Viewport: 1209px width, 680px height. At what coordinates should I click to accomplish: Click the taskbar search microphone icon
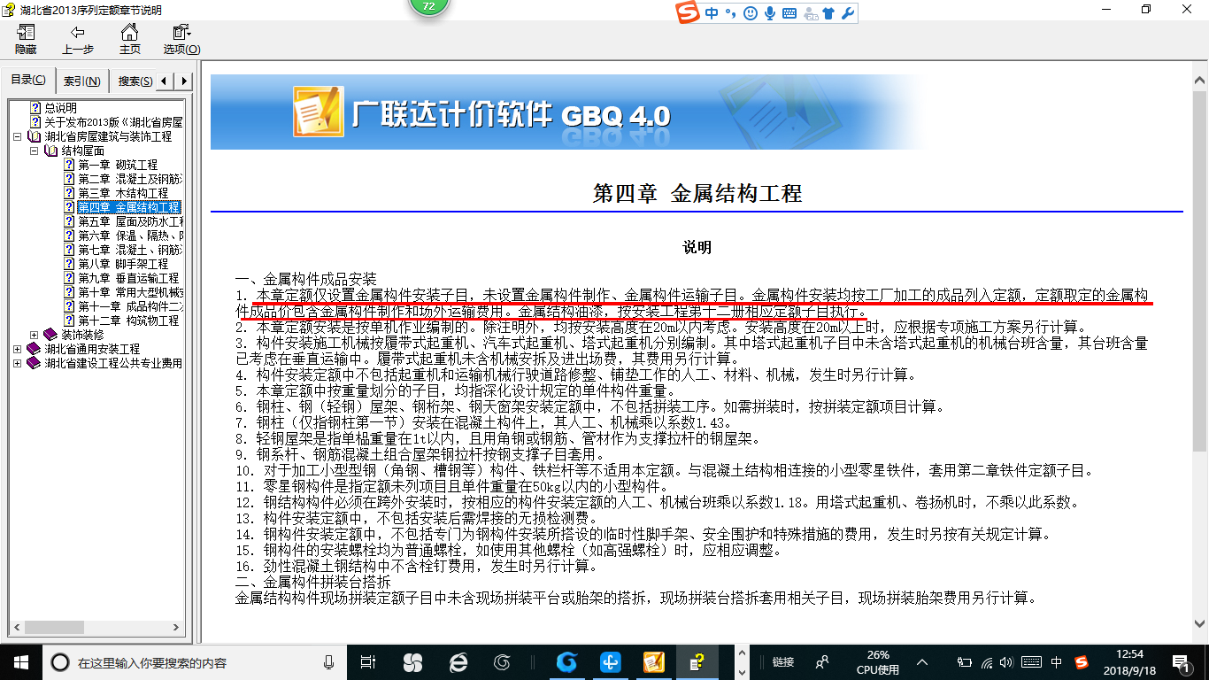click(x=329, y=662)
